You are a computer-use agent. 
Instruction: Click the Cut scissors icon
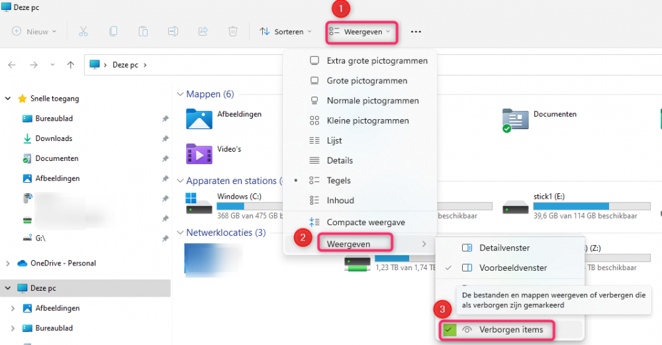(83, 32)
